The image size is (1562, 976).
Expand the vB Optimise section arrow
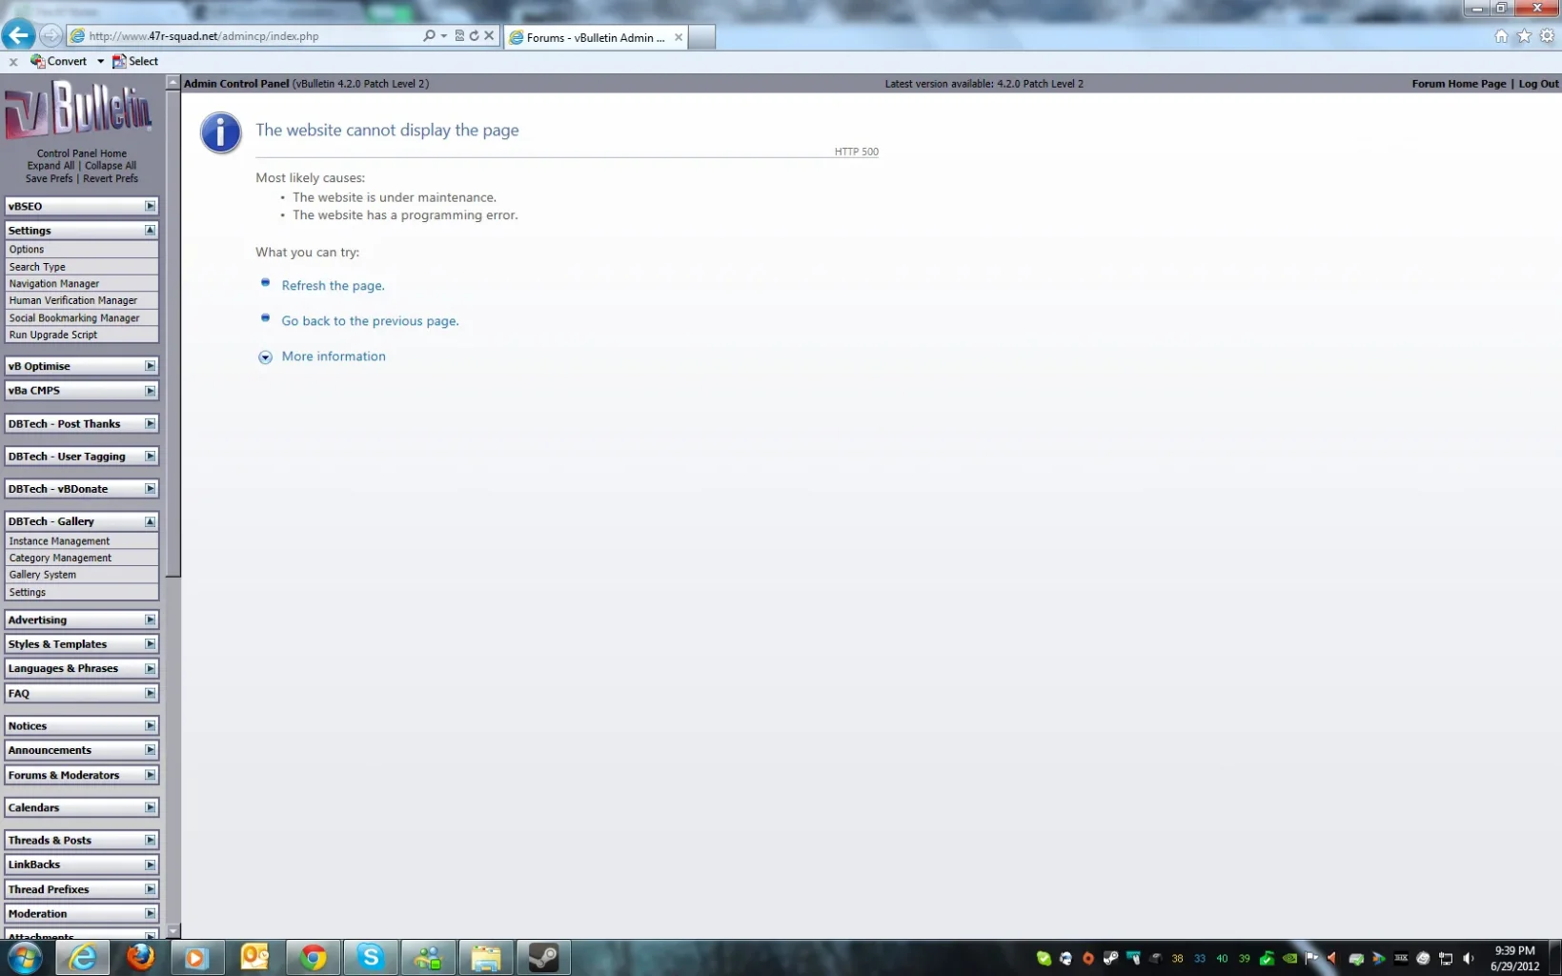pyautogui.click(x=150, y=366)
